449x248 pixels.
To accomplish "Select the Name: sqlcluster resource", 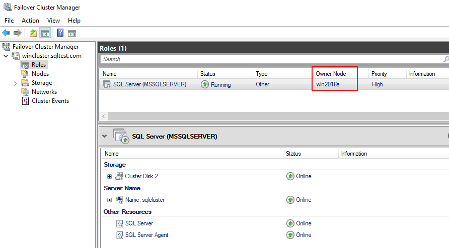I will point(145,200).
